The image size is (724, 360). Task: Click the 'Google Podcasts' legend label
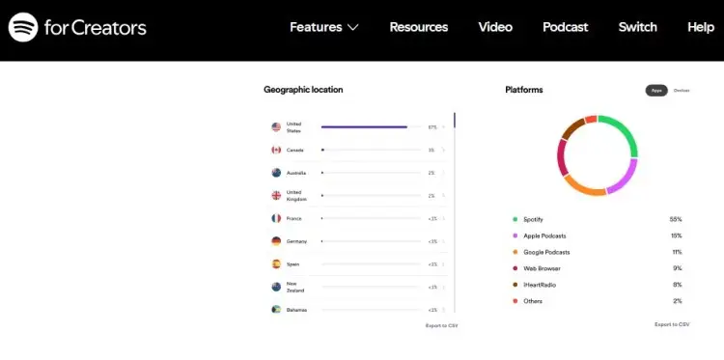[546, 253]
